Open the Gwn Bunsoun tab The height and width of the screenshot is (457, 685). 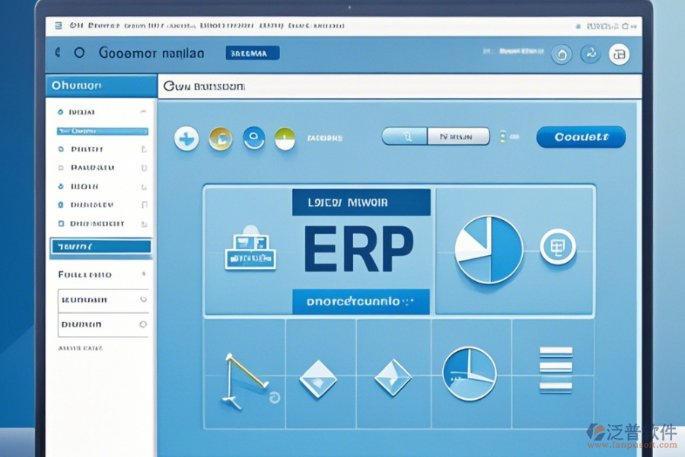click(204, 87)
